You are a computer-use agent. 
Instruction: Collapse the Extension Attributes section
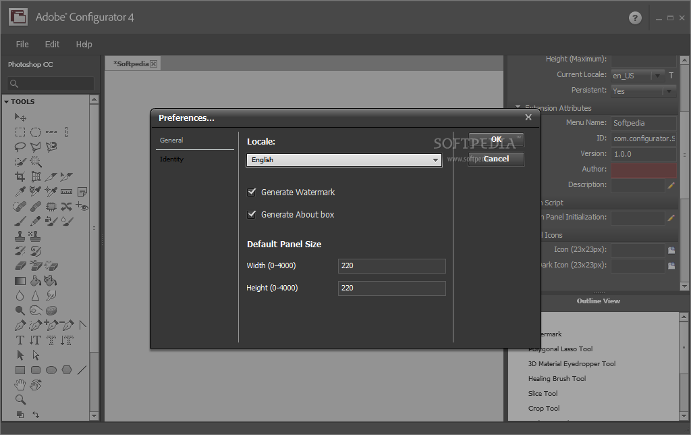click(518, 107)
